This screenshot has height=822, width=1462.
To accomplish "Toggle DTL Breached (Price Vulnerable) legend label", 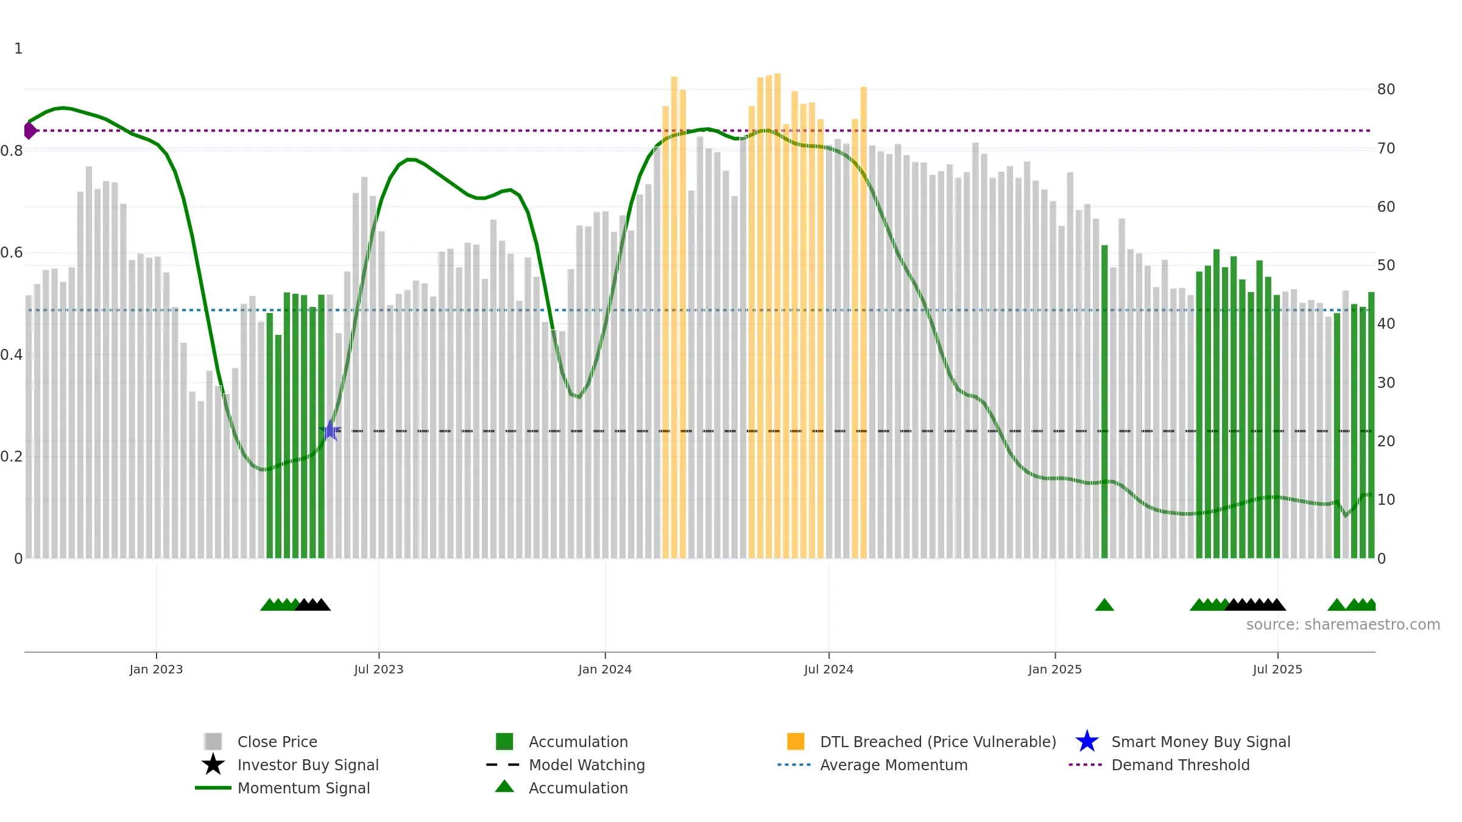I will [938, 742].
